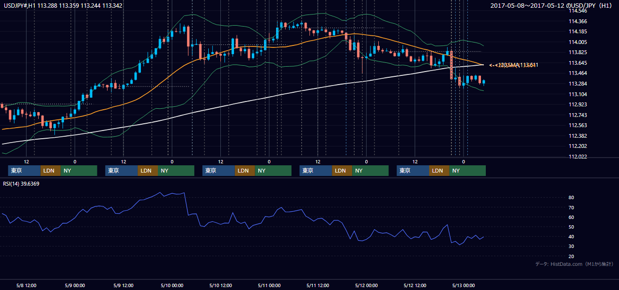
Task: Click the 2017-05-08~2017-05-12 date range header
Action: pyautogui.click(x=552, y=5)
